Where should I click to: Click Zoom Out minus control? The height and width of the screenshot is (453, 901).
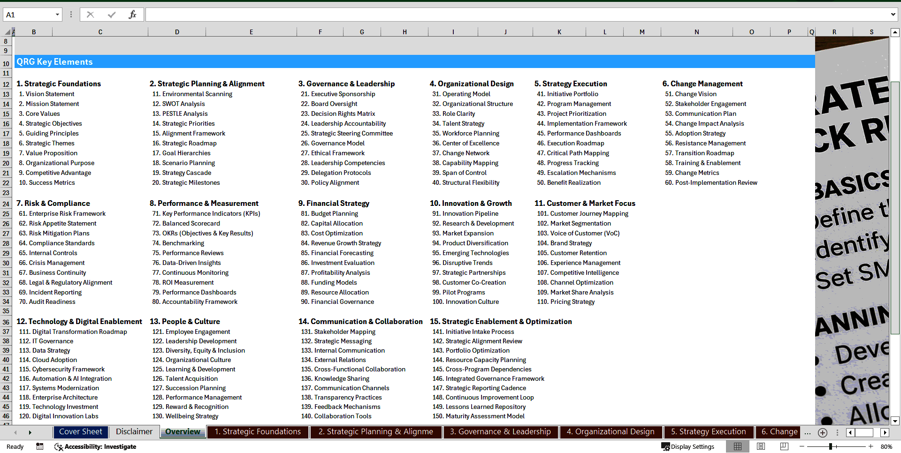point(802,446)
